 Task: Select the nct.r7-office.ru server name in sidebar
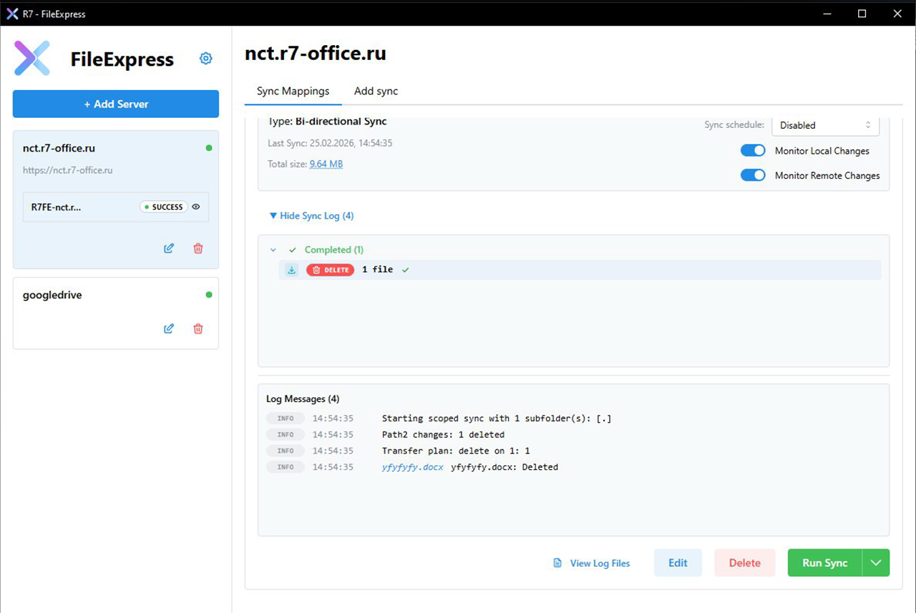click(59, 148)
